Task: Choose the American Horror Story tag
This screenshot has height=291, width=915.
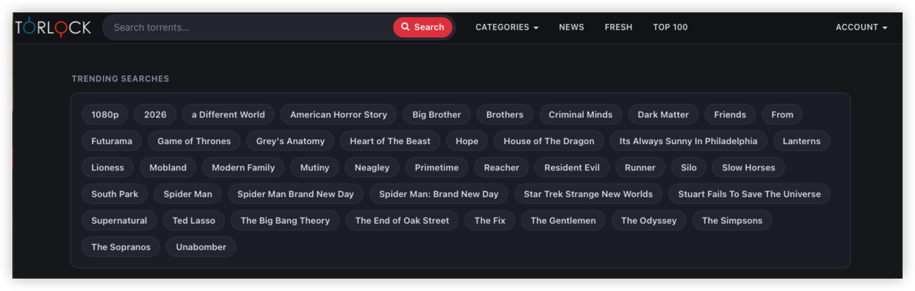Action: coord(339,114)
